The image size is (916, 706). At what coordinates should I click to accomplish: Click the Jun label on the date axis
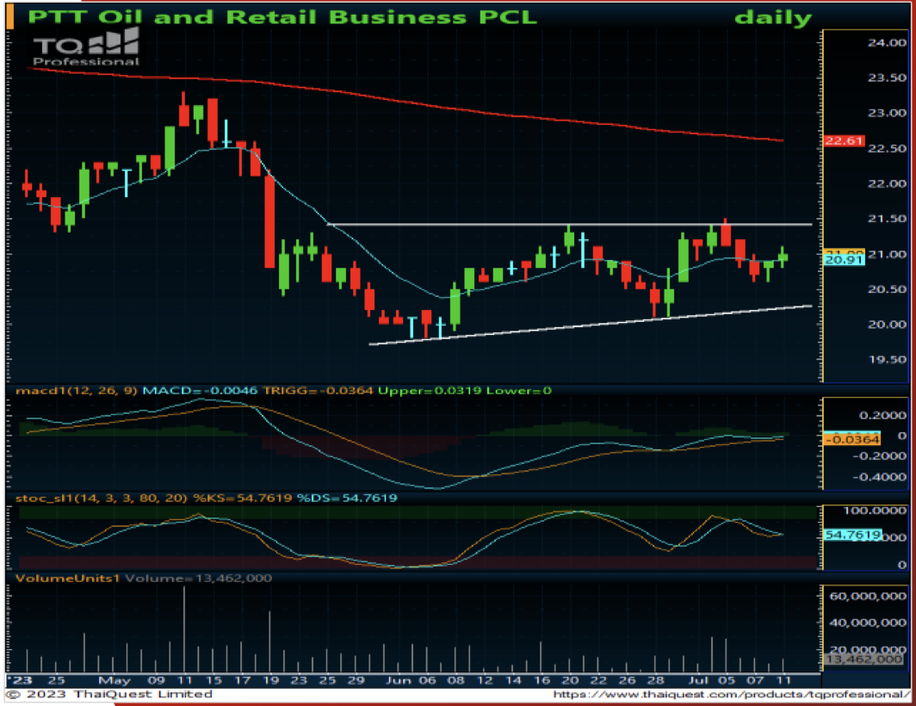[399, 680]
